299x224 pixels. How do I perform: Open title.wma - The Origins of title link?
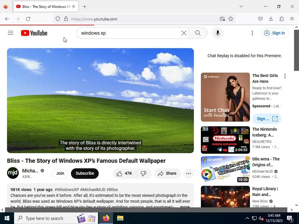tap(266, 162)
